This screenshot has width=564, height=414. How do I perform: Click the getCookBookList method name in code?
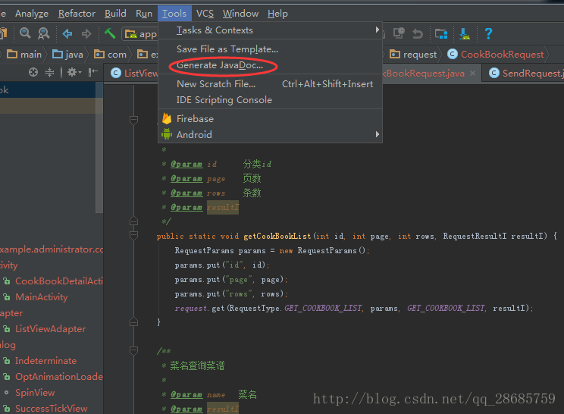[277, 236]
